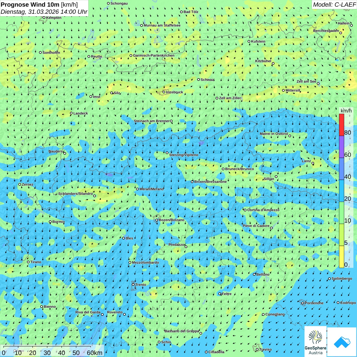Screen dimensions: 357x357
Task: Click the 'Reutte' label
Action: pos(96,56)
